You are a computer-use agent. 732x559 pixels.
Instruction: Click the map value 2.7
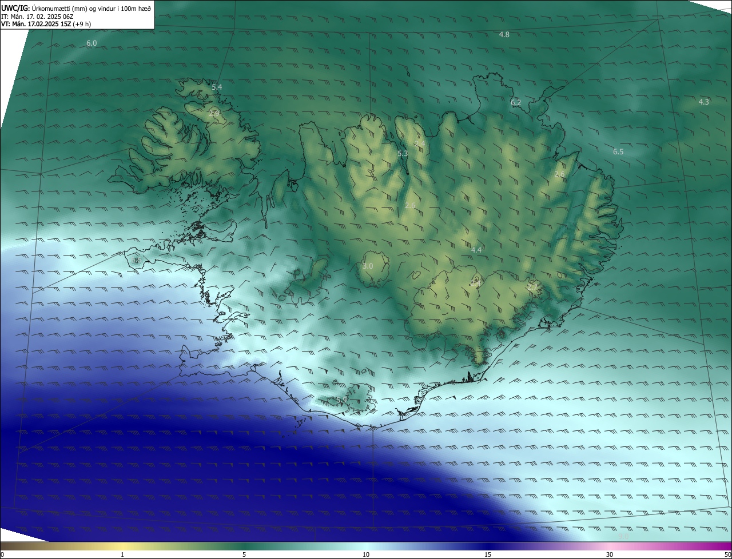(x=533, y=288)
